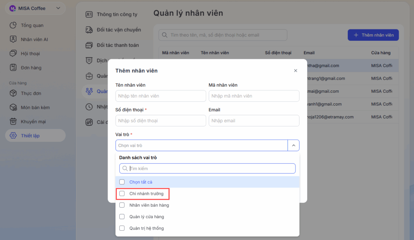The height and width of the screenshot is (240, 414).
Task: Click the Khuyến mại promotions icon
Action: click(13, 121)
